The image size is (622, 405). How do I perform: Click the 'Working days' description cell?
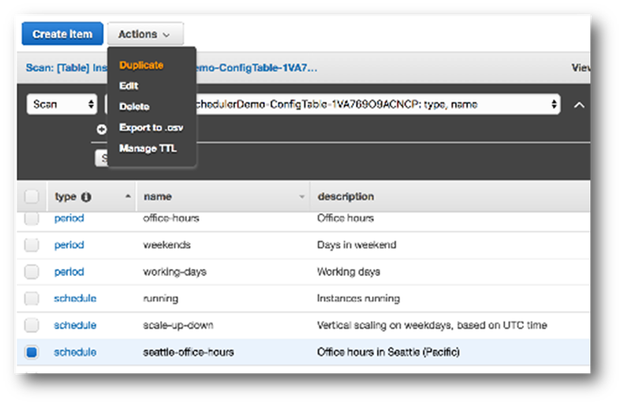coord(349,272)
